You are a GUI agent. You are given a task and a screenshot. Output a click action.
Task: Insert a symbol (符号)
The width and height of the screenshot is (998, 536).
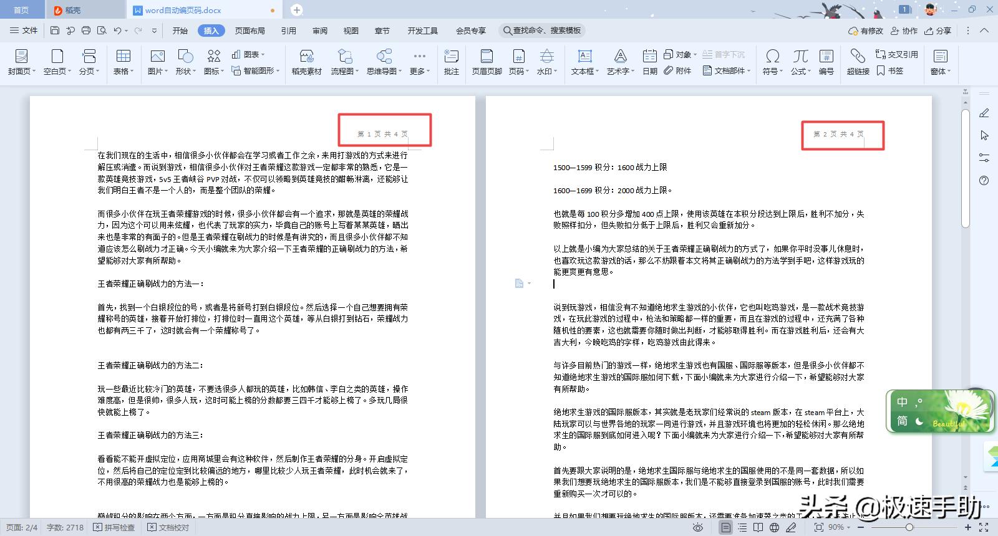(x=772, y=62)
